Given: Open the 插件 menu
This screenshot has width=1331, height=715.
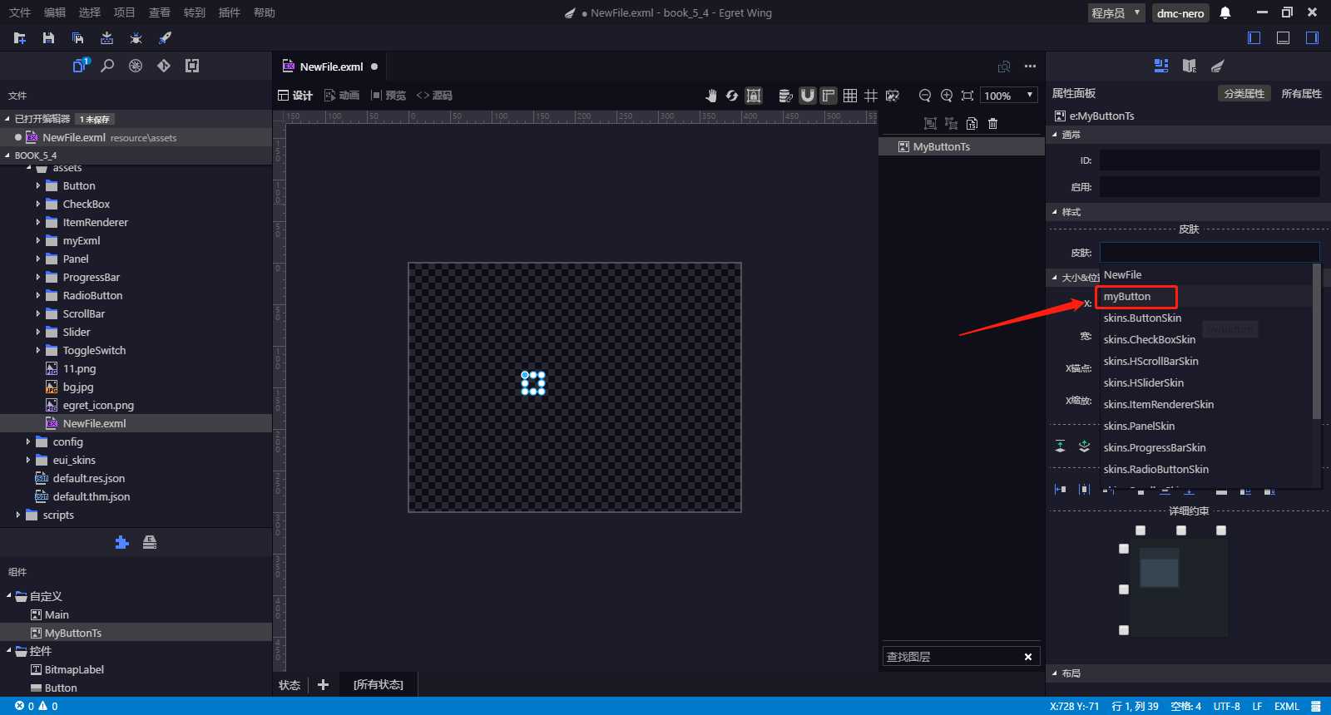Looking at the screenshot, I should [230, 12].
